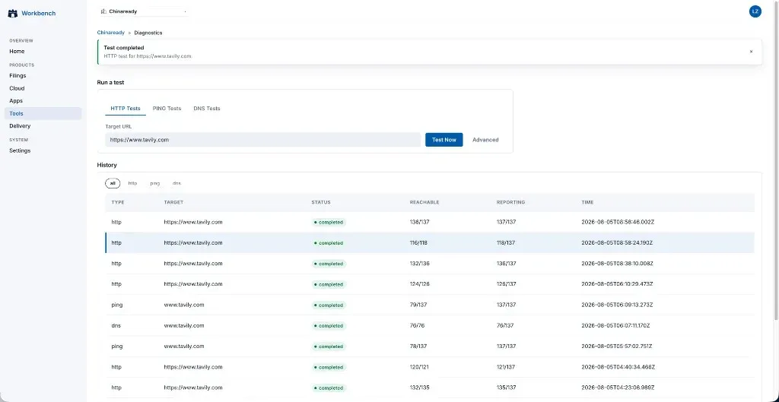Open http row with 120/121 reachable
The height and width of the screenshot is (402, 779).
click(x=430, y=367)
